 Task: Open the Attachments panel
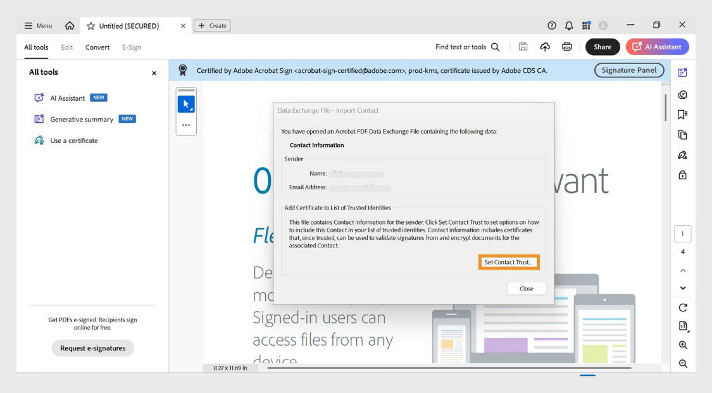(682, 135)
